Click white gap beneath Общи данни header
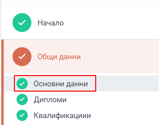This screenshot has height=125, width=159. point(81,74)
